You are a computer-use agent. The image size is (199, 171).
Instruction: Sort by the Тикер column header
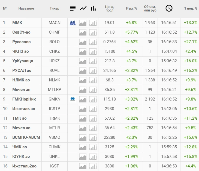pos(55,8)
